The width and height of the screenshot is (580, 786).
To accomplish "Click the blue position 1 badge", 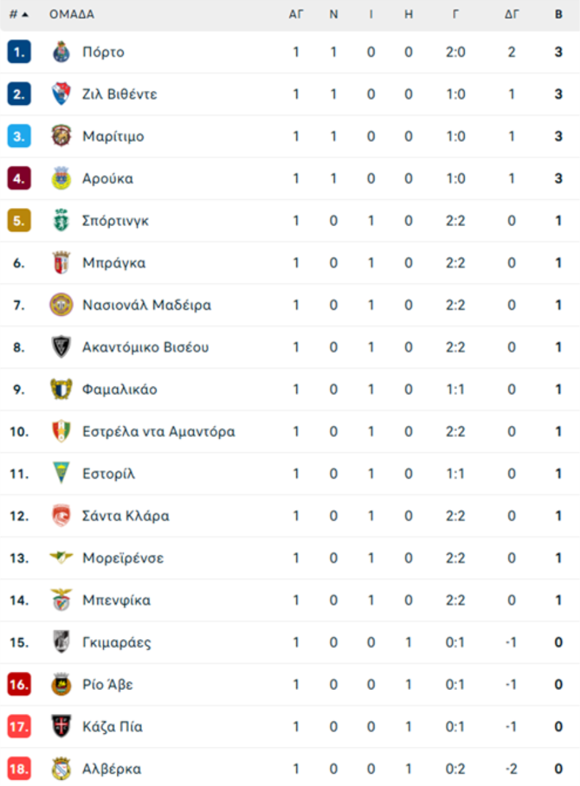I will (19, 52).
